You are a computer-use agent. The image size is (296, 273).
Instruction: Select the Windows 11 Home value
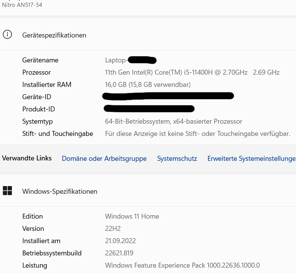(132, 216)
